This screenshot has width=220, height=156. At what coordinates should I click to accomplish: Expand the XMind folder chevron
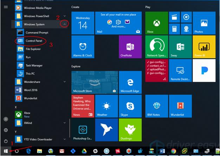[x=65, y=123]
